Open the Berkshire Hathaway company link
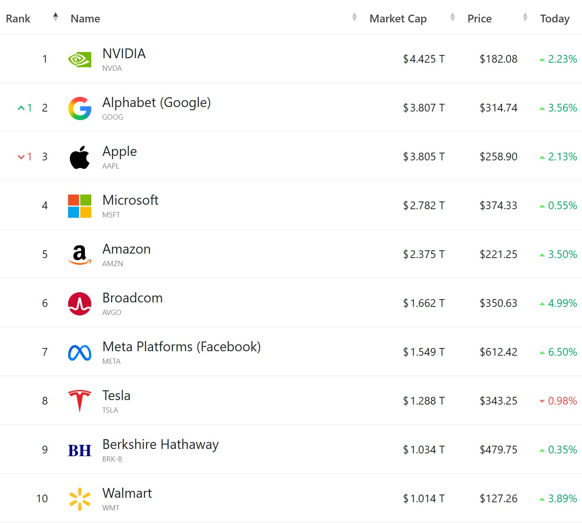This screenshot has height=523, width=582. pos(160,444)
